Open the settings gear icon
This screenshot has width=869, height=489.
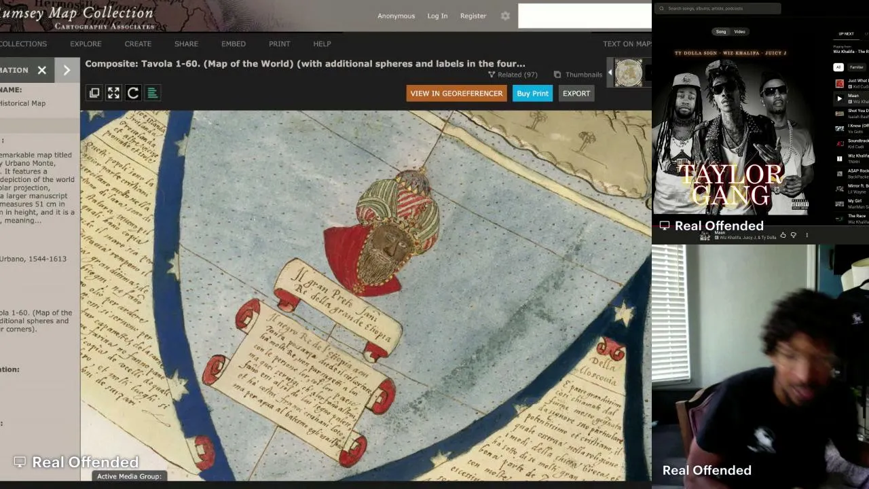pyautogui.click(x=505, y=16)
